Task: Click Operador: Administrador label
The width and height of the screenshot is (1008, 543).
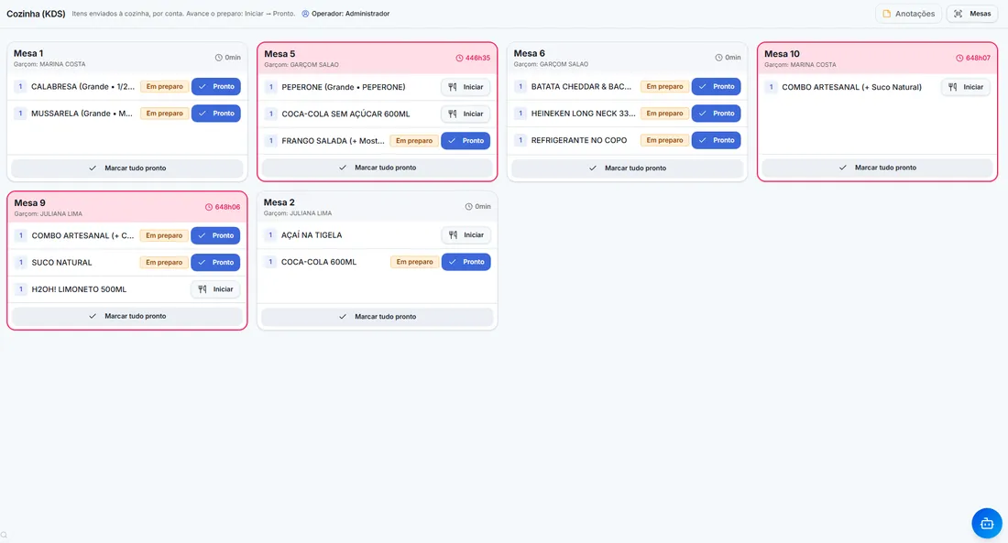Action: [x=350, y=14]
